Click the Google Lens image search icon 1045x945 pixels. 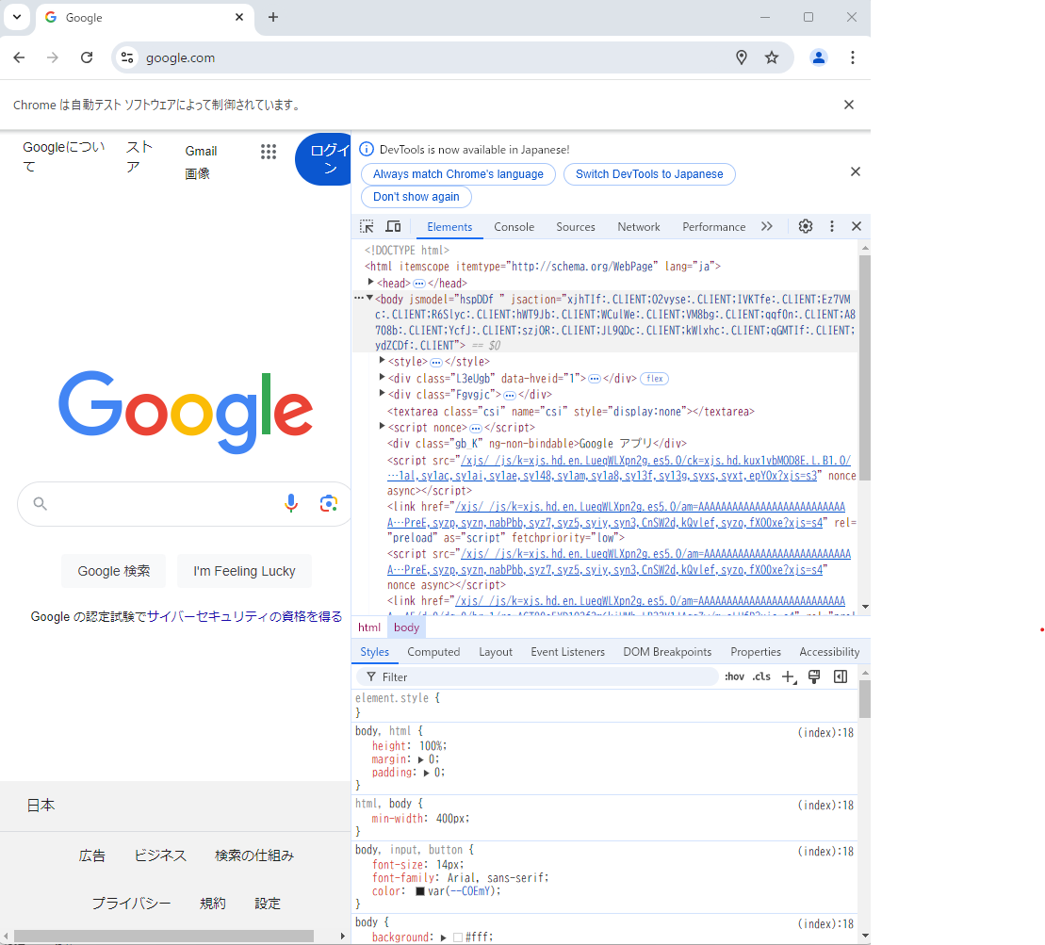coord(328,503)
